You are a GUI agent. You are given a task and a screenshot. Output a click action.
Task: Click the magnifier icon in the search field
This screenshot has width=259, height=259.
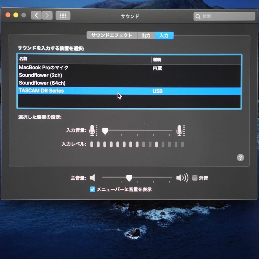tap(198, 16)
